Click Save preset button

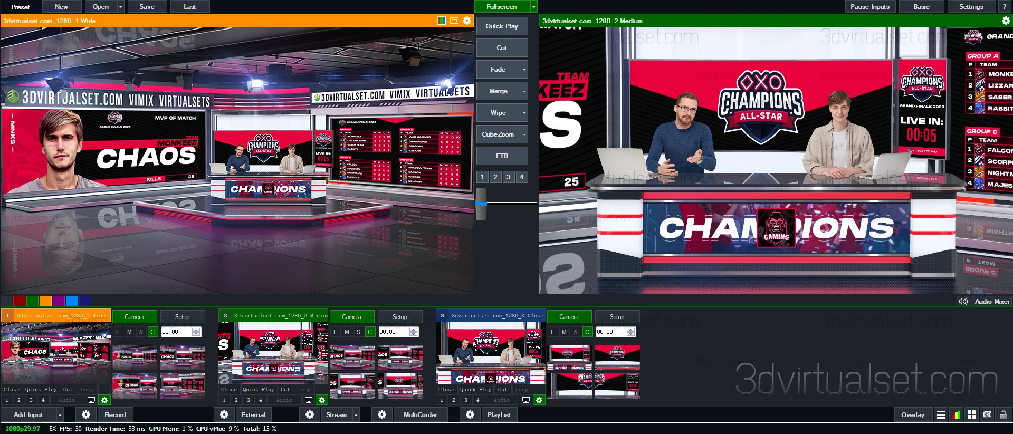click(147, 7)
